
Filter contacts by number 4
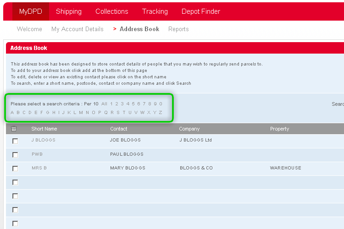(x=128, y=104)
